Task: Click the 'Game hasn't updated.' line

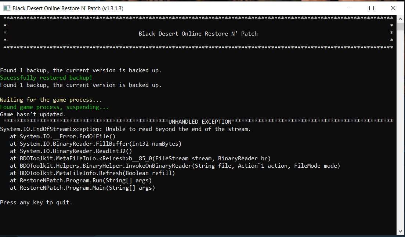Action: click(x=33, y=114)
